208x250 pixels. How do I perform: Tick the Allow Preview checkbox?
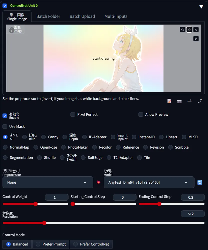pos(141,114)
